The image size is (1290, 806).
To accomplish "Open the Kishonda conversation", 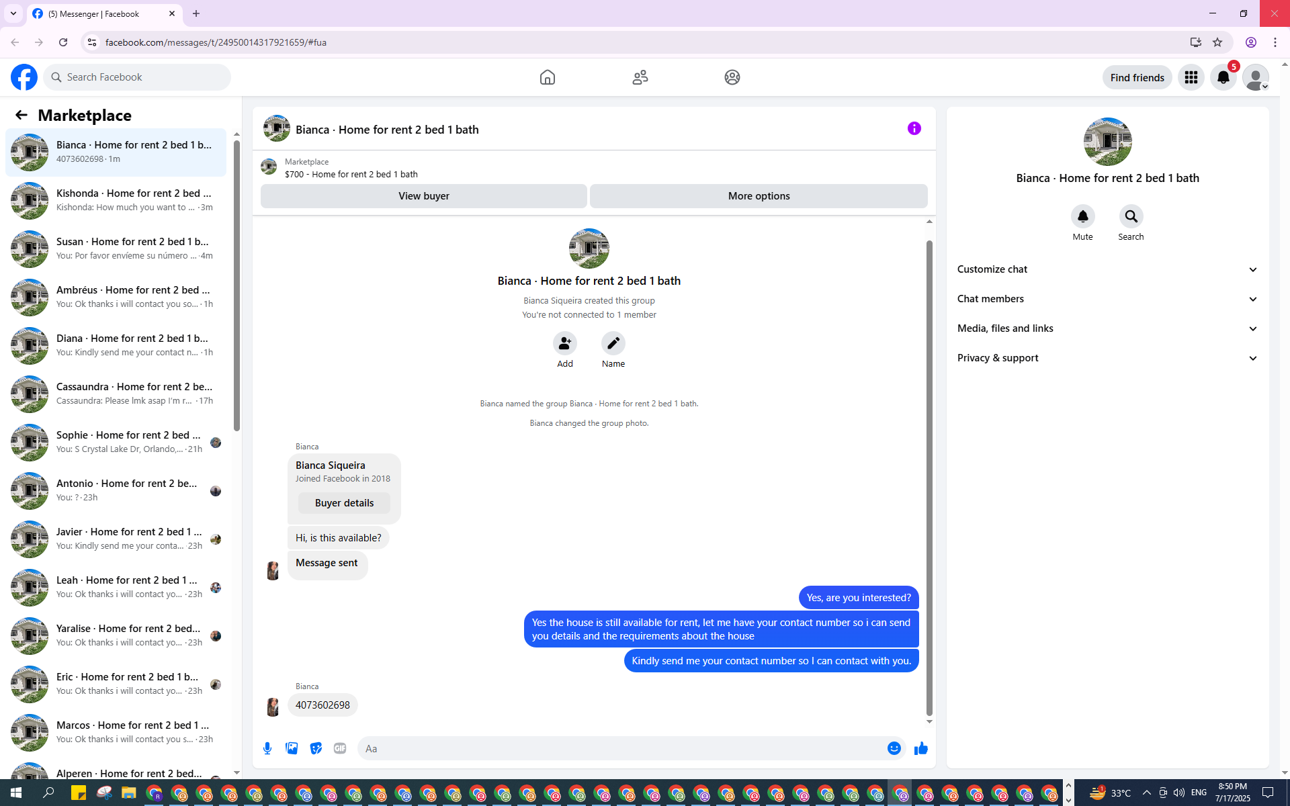I will point(116,201).
